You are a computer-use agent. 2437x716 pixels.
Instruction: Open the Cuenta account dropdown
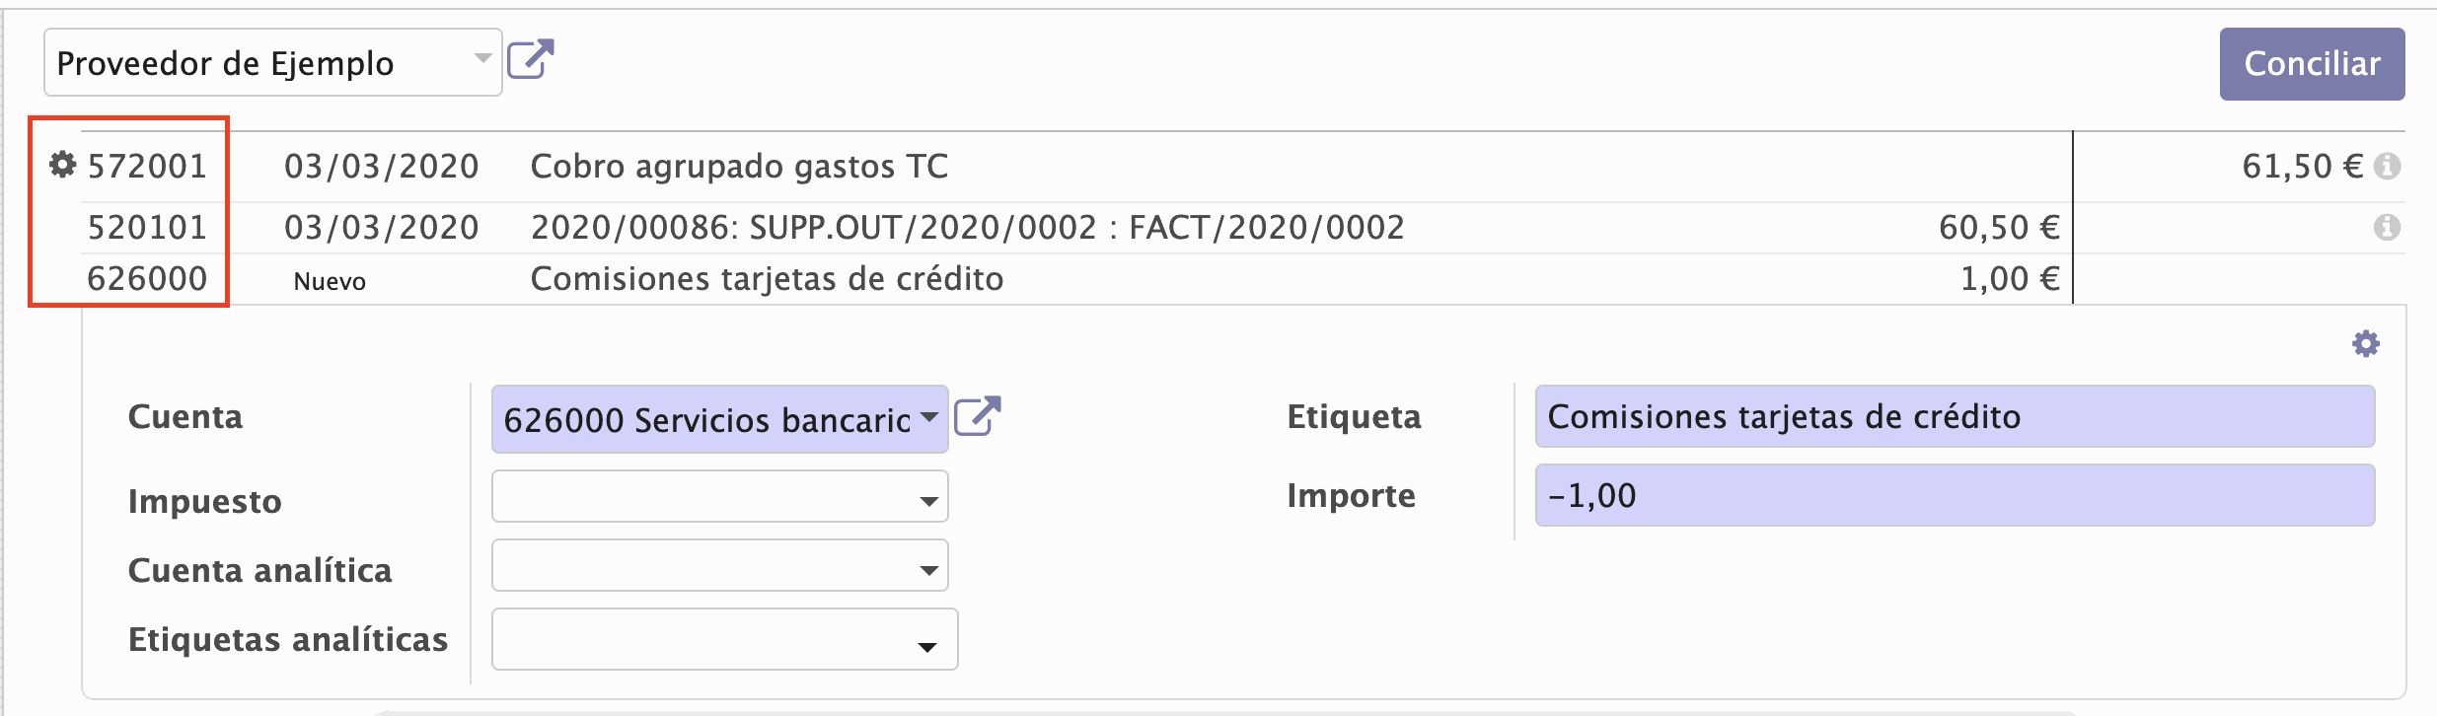(928, 418)
